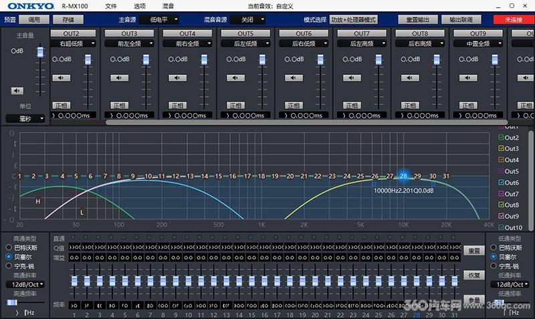Select 巴特沃斯 under 低通类型
The image size is (535, 319).
(494, 247)
